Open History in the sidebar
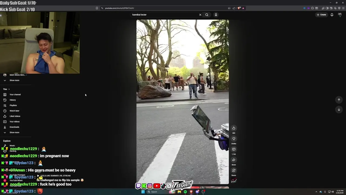Image resolution: width=346 pixels, height=195 pixels. tap(13, 100)
